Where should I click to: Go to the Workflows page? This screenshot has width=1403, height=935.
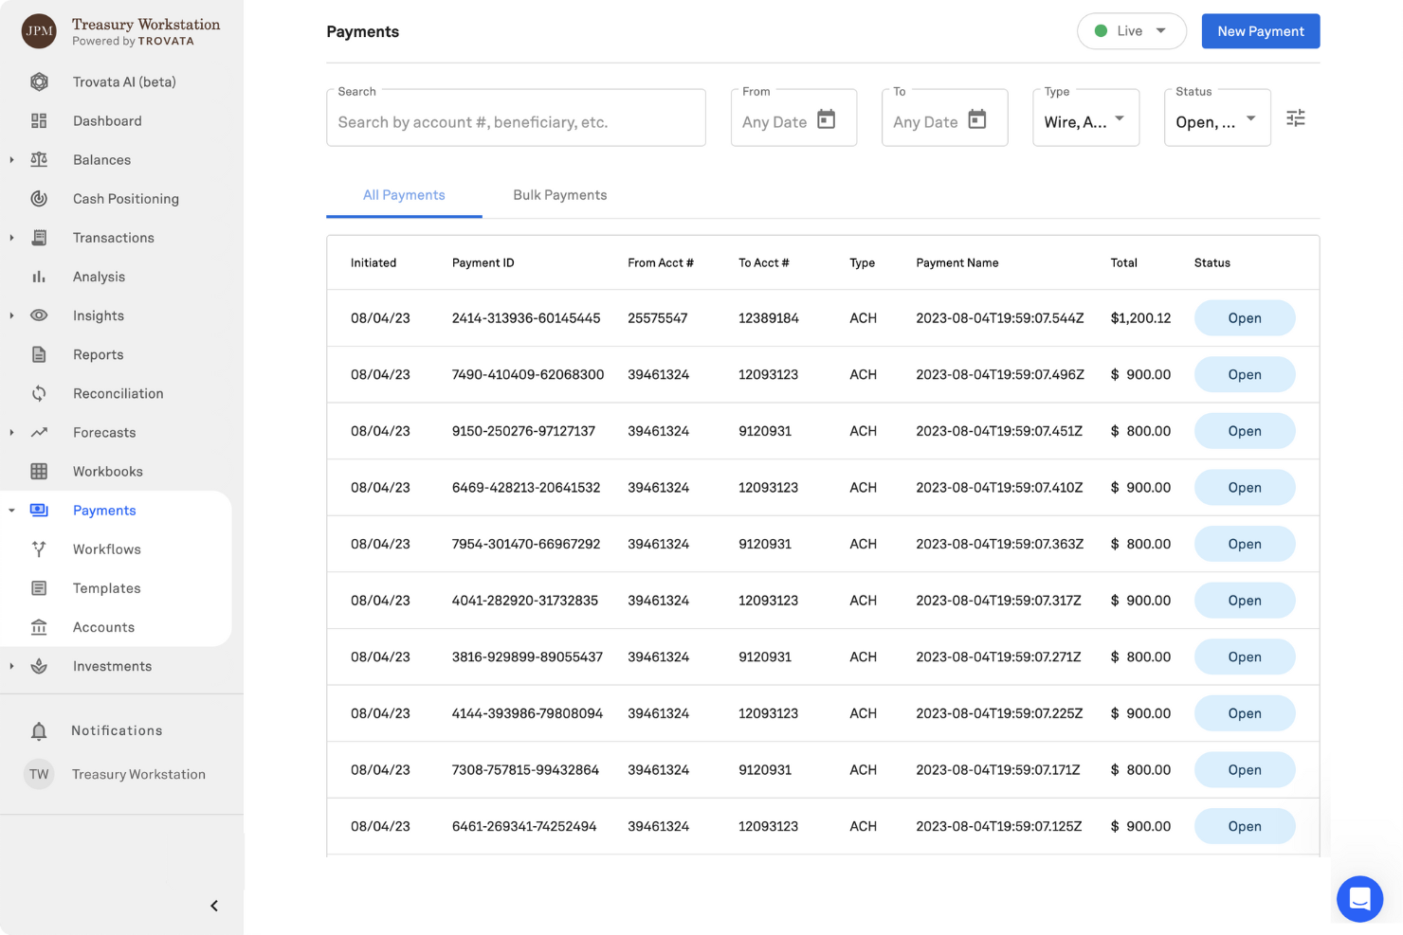[x=106, y=548]
